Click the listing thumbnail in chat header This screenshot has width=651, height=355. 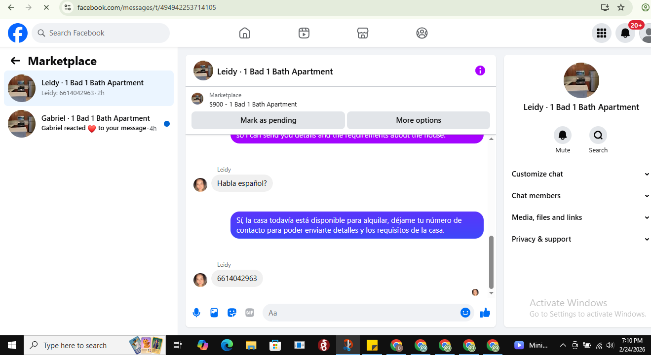203,71
